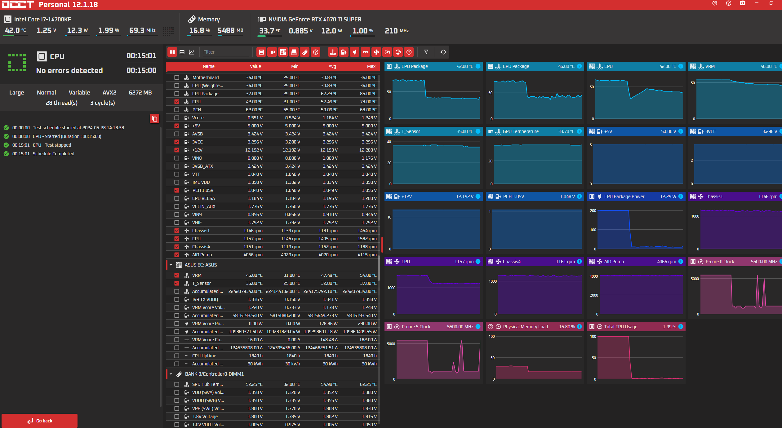The image size is (782, 428).
Task: Select the 'CPU - Test stopped' log entry
Action: (x=52, y=145)
